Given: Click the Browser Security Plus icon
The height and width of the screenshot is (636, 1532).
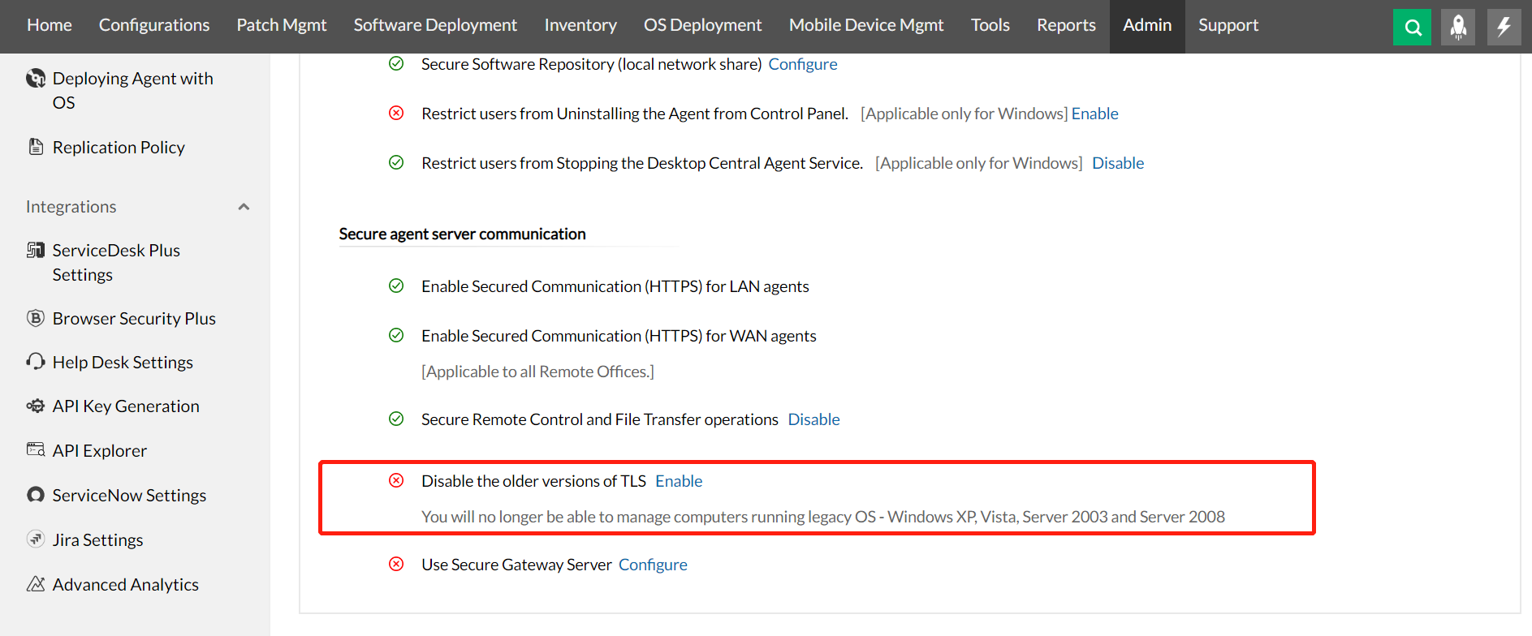Looking at the screenshot, I should 36,318.
